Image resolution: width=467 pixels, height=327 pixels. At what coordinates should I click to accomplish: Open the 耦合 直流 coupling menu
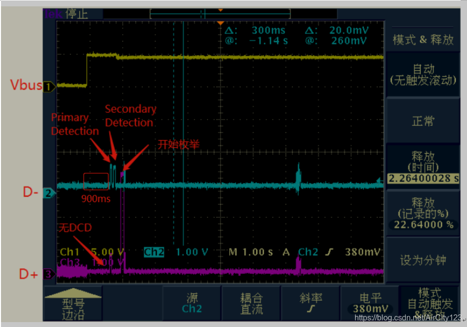click(251, 303)
